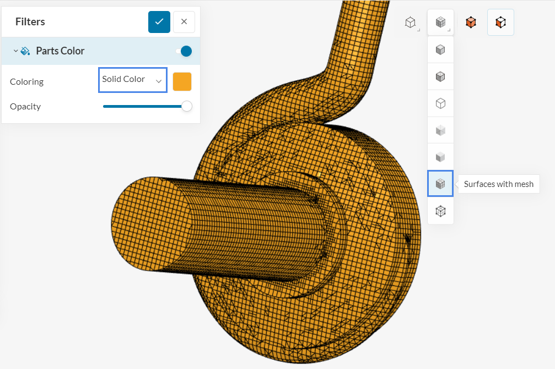Open the view orientation cube dropdown
555x369 pixels.
coord(410,23)
